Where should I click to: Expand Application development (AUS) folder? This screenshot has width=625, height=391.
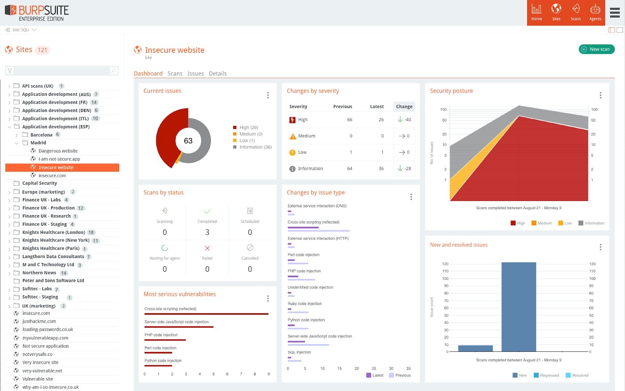coord(9,95)
